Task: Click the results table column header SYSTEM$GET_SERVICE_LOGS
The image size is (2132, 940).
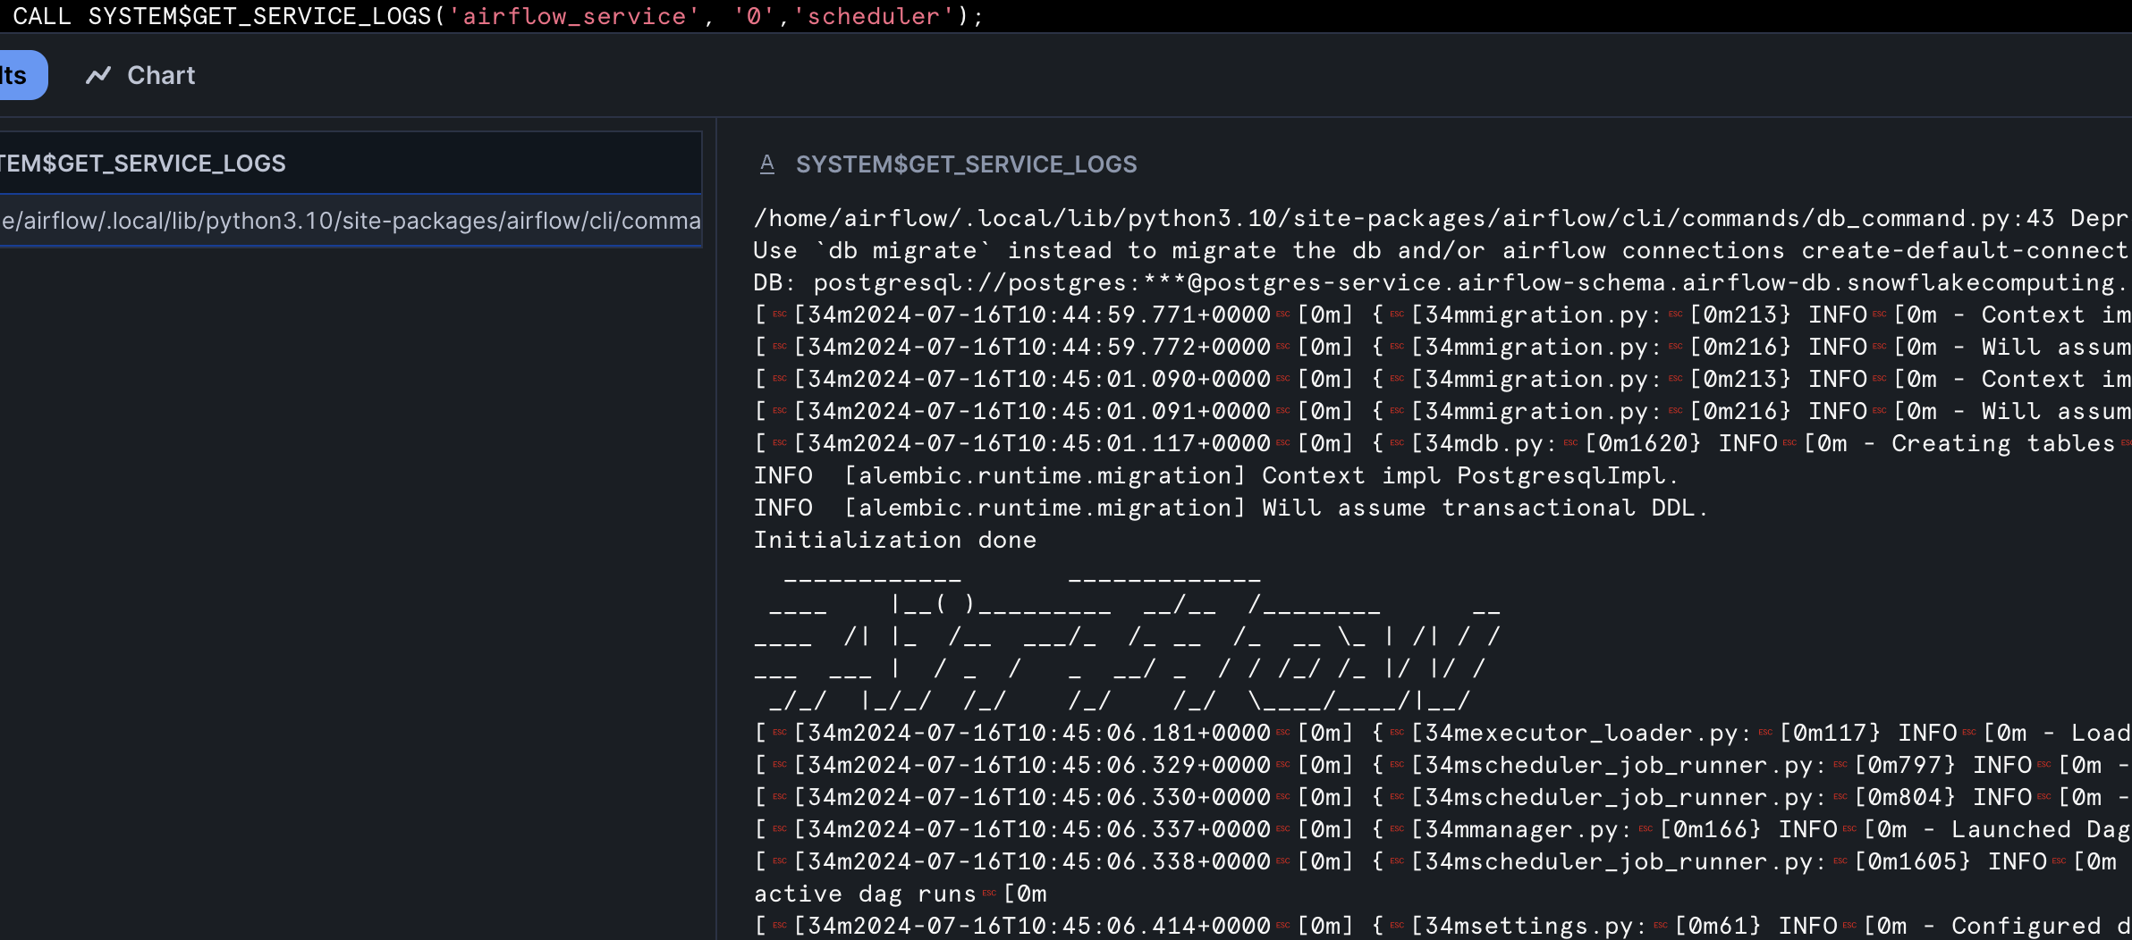Action: 143,164
